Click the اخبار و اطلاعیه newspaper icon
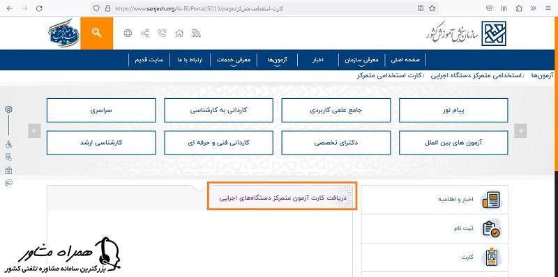This screenshot has width=558, height=277. [491, 200]
